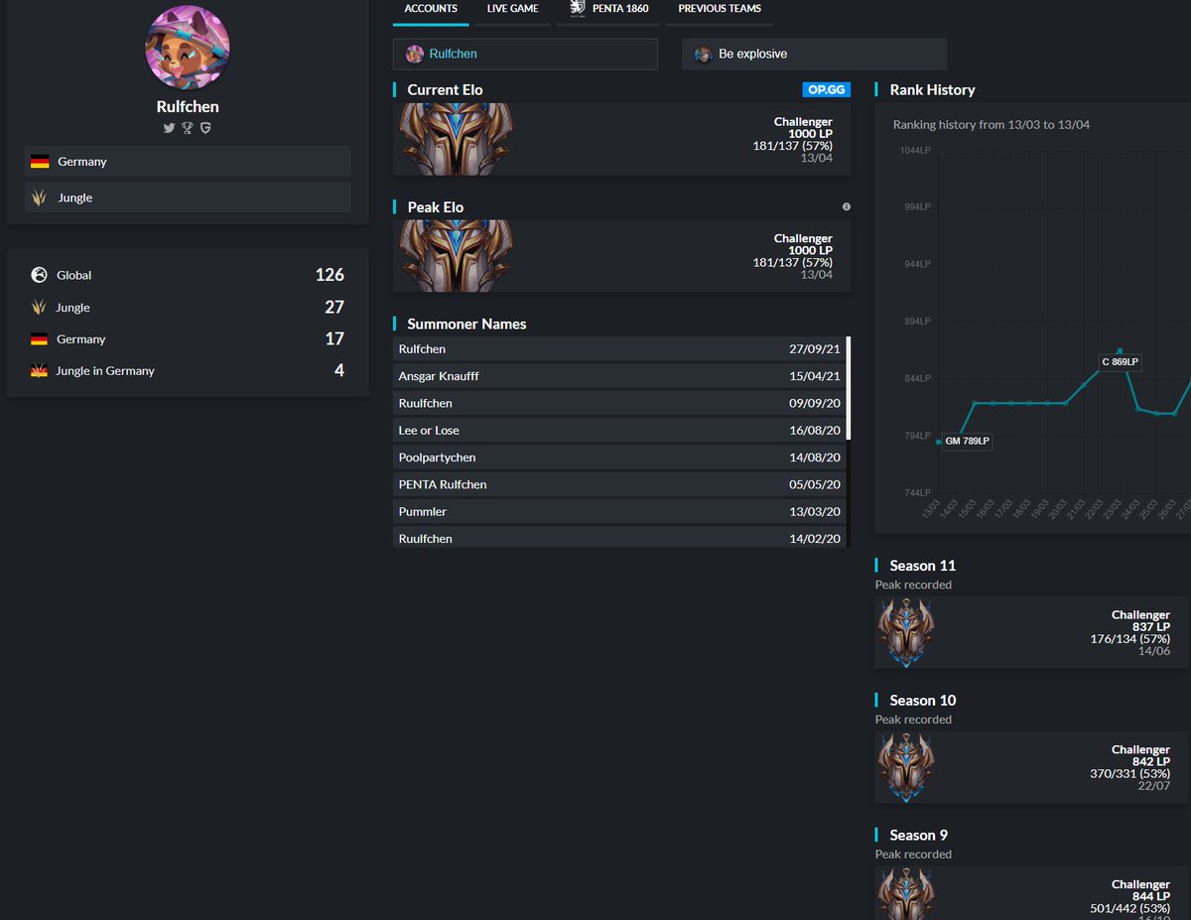Select summoner name PENTA Rulfchen
The width and height of the screenshot is (1191, 920).
[443, 484]
